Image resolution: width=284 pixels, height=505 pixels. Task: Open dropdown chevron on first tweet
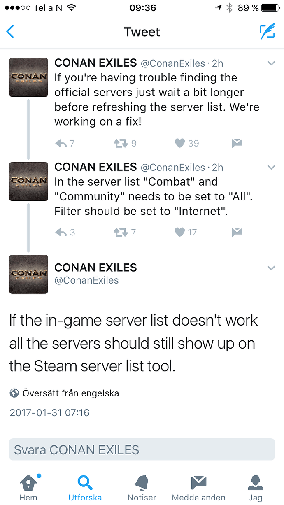(x=271, y=63)
